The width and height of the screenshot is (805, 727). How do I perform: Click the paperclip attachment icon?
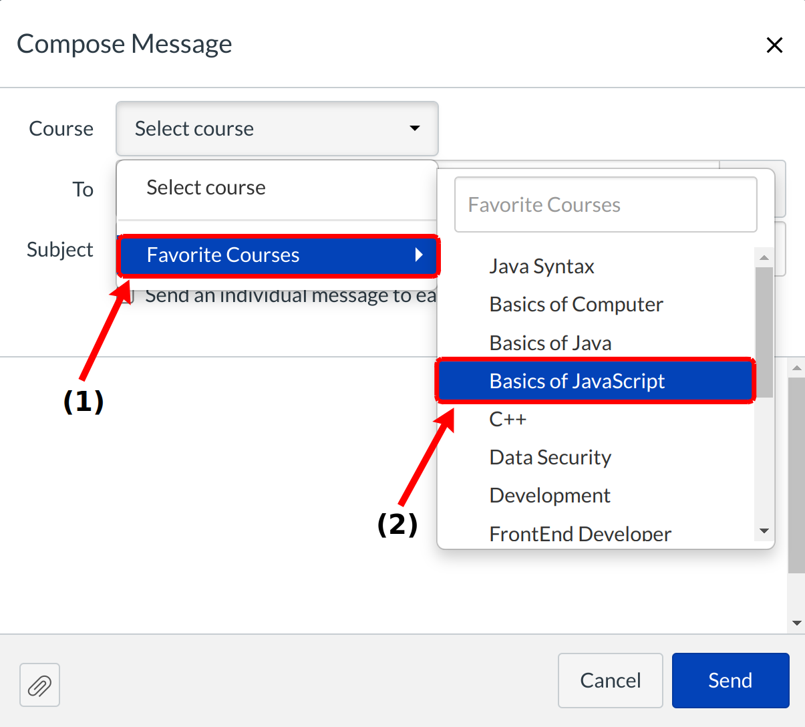point(39,685)
